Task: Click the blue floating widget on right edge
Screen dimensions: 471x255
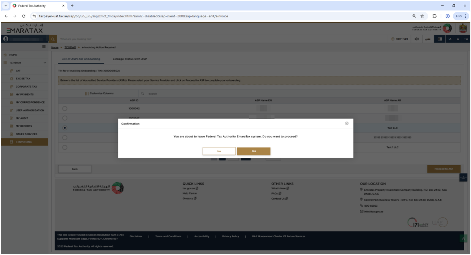Action: pyautogui.click(x=463, y=178)
